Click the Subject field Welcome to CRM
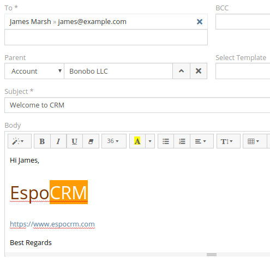This screenshot has width=270, height=262. coord(137,105)
